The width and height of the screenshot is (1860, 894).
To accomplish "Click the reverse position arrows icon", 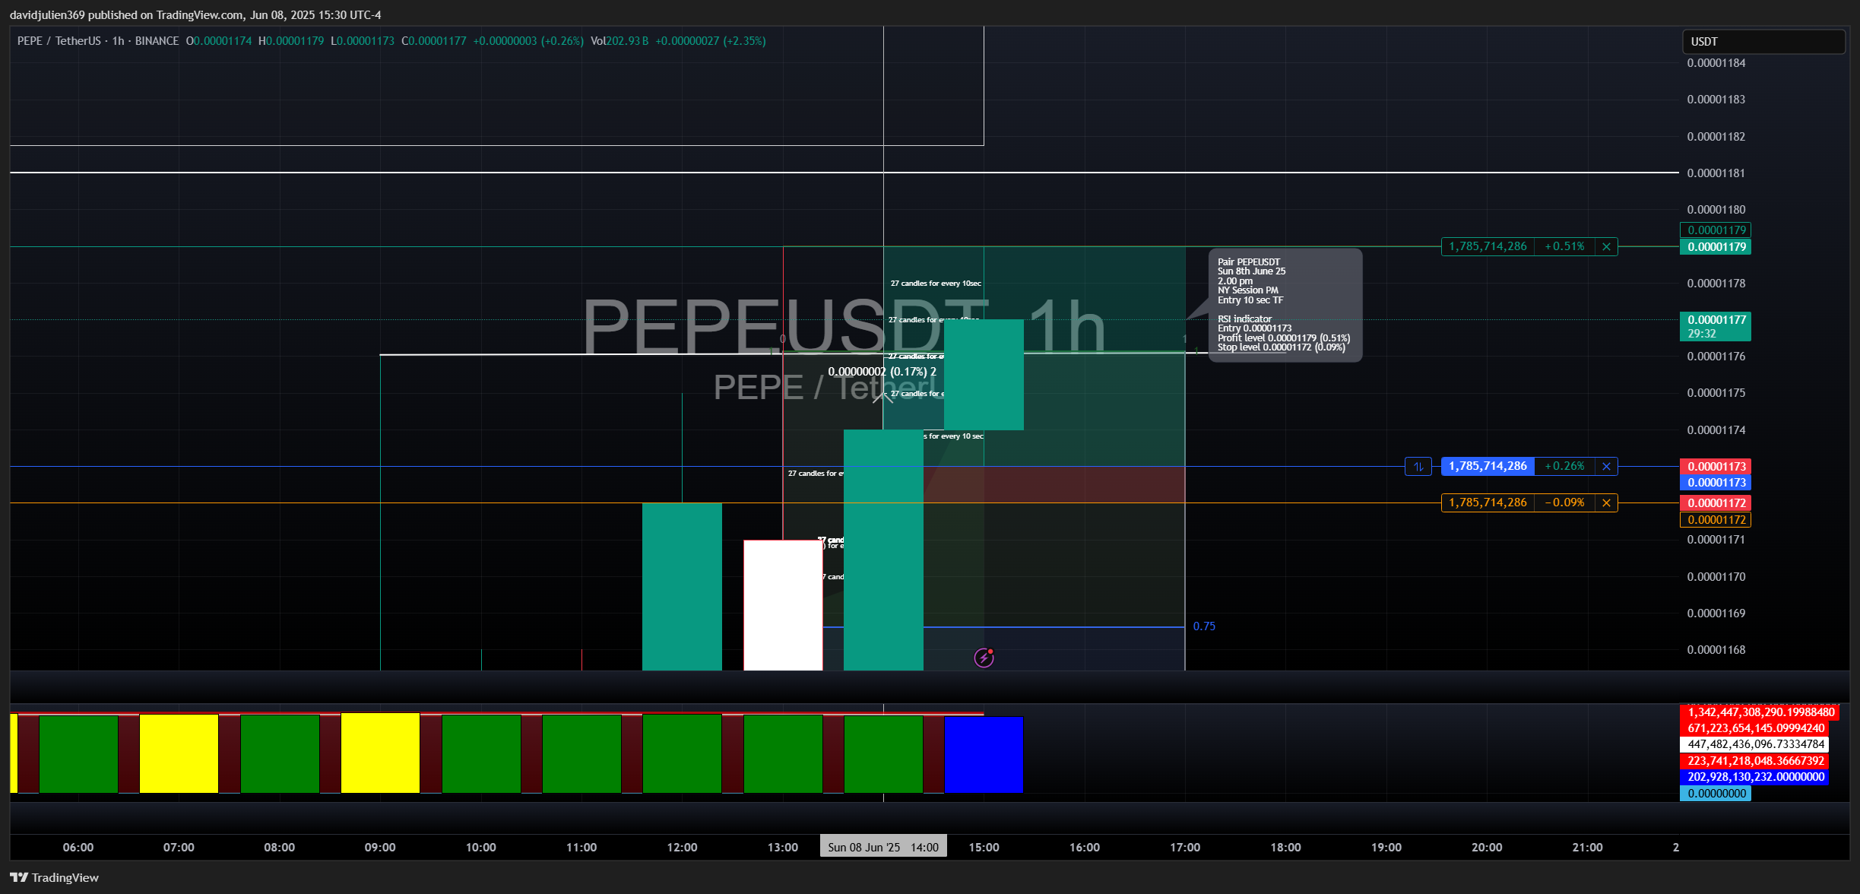I will pyautogui.click(x=1418, y=466).
